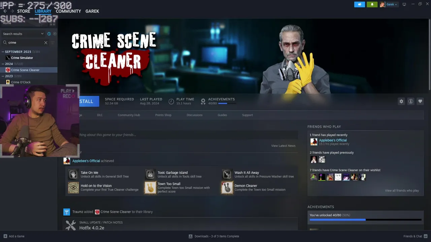Open the Discussions link

coord(195,115)
